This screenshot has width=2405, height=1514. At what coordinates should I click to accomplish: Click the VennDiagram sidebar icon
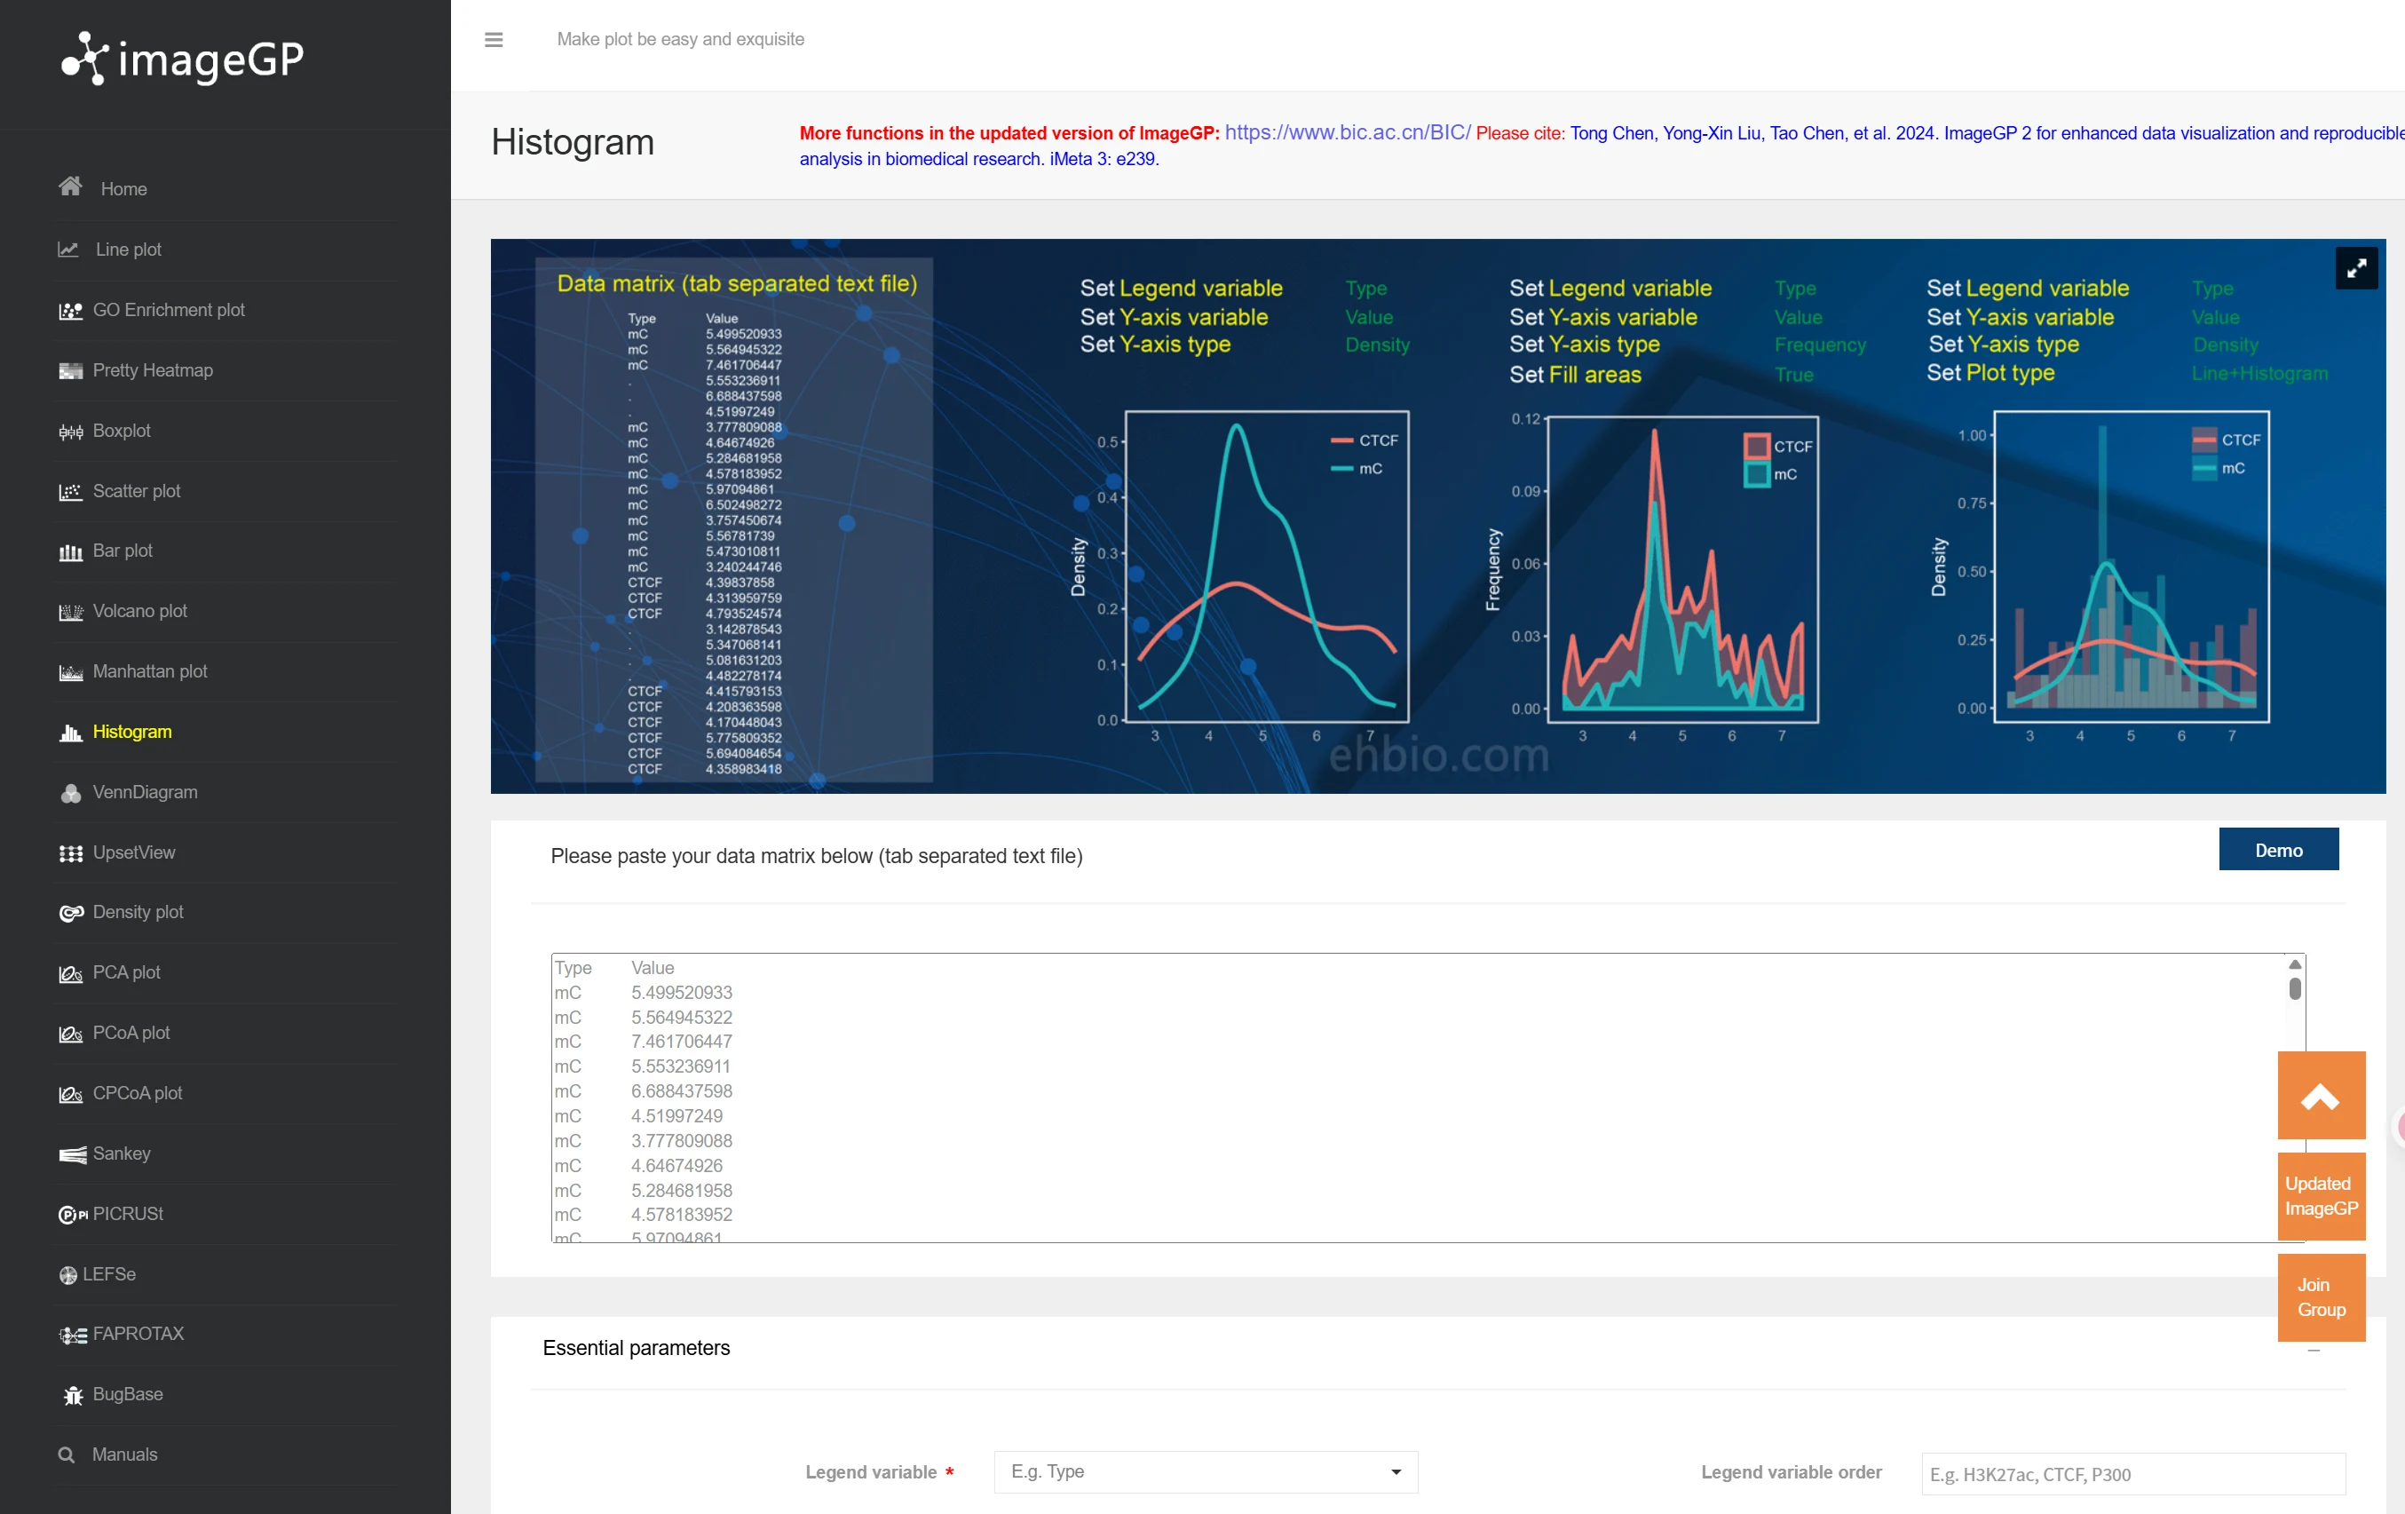[70, 793]
